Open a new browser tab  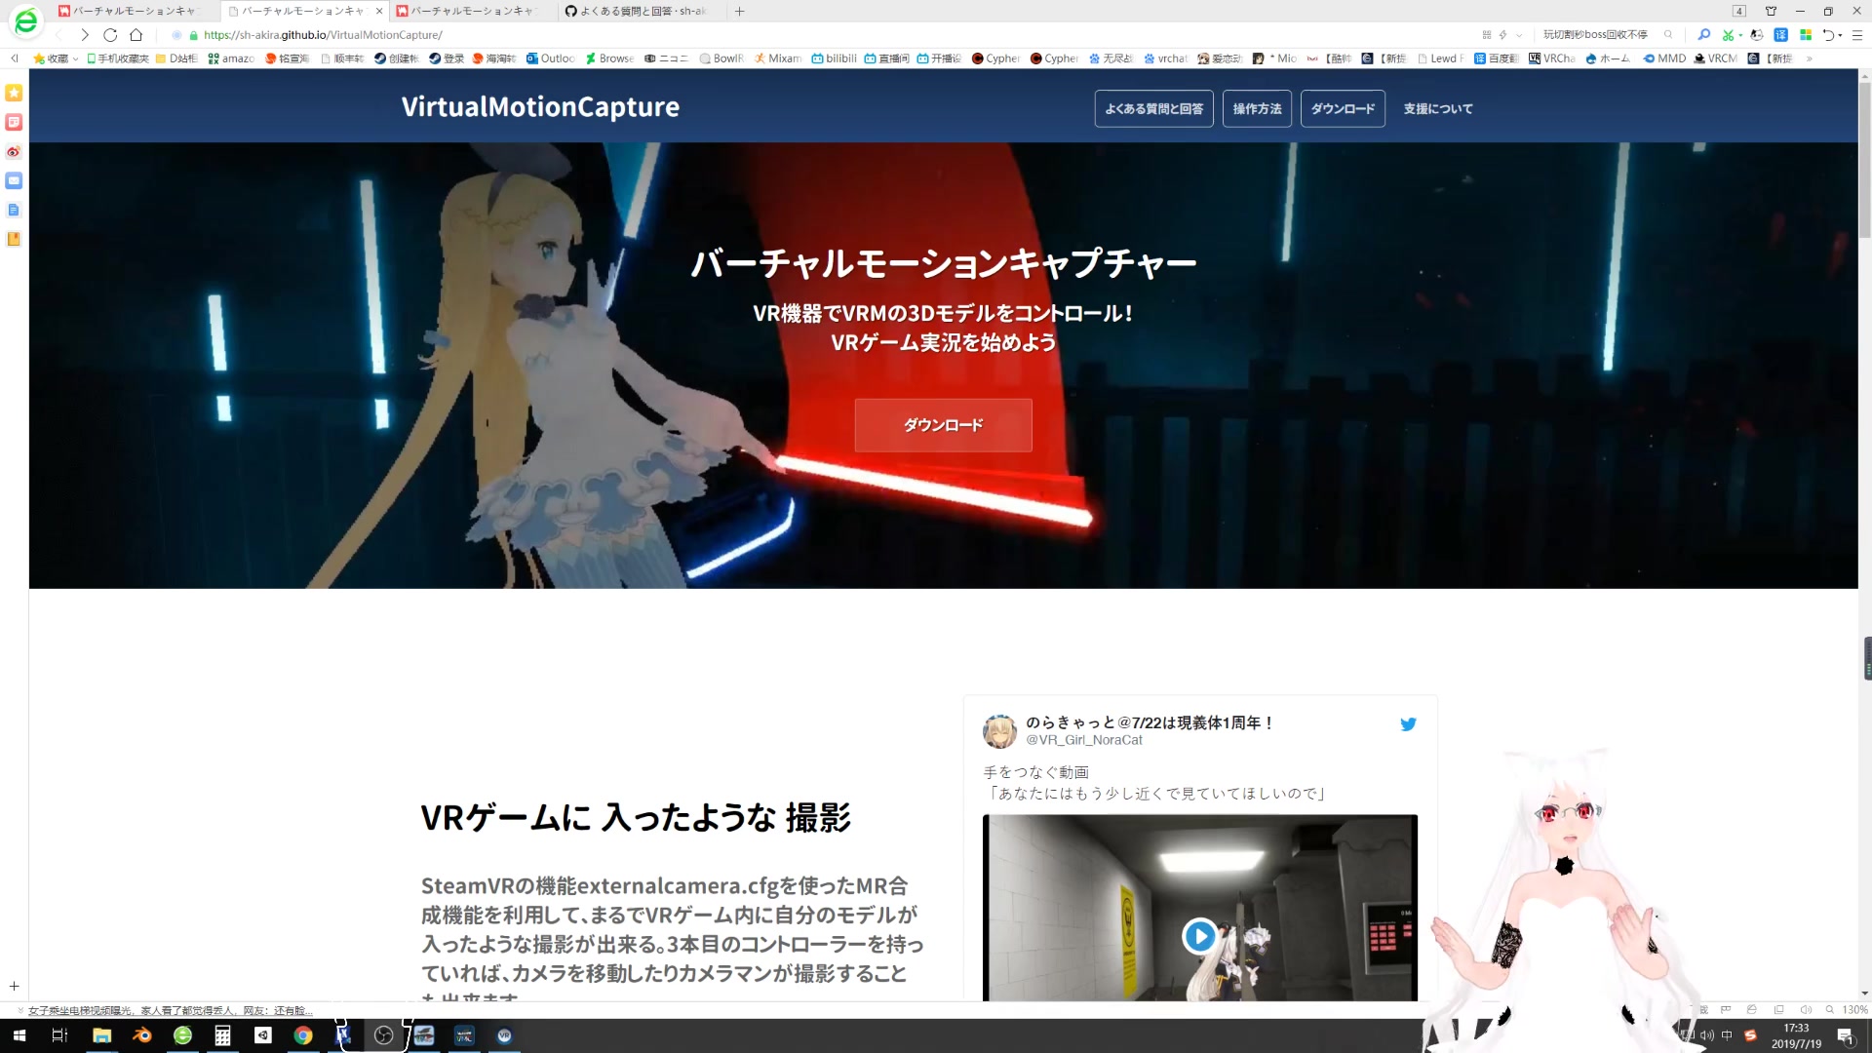tap(740, 11)
